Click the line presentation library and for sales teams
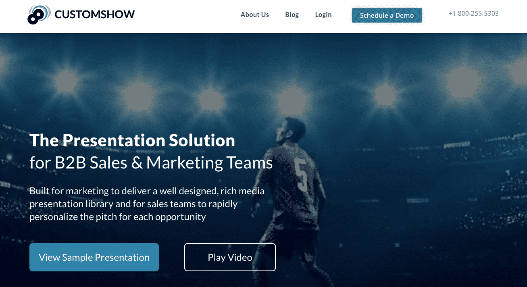Image resolution: width=527 pixels, height=287 pixels. click(133, 204)
